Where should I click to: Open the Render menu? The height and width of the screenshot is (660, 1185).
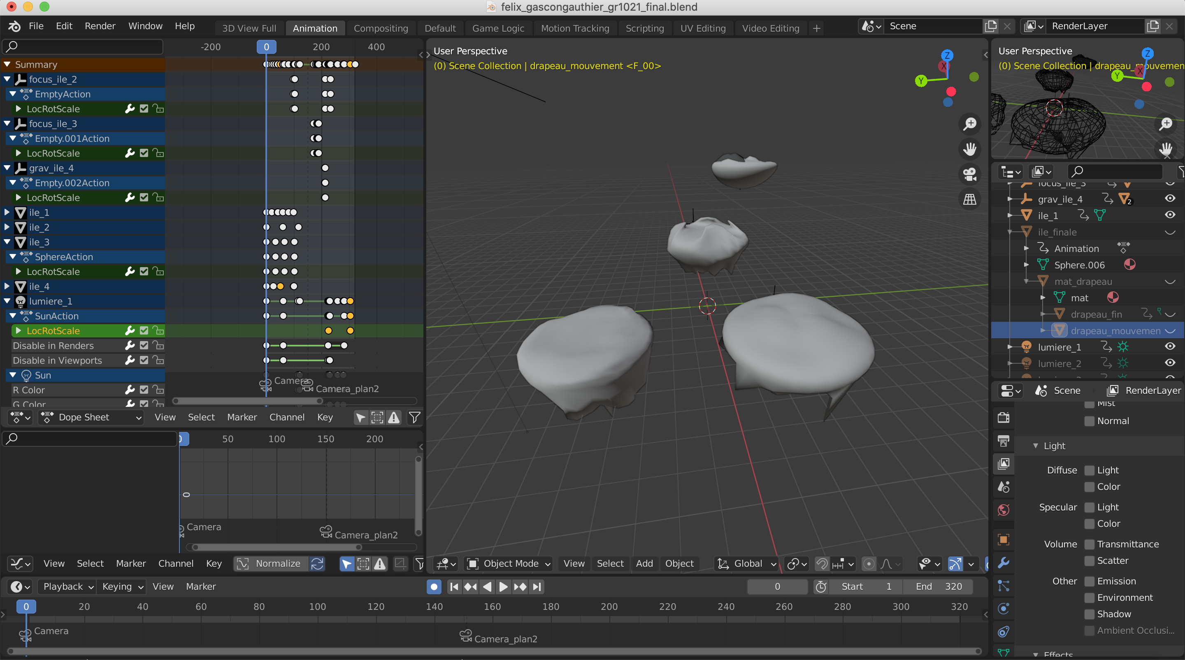pyautogui.click(x=99, y=26)
